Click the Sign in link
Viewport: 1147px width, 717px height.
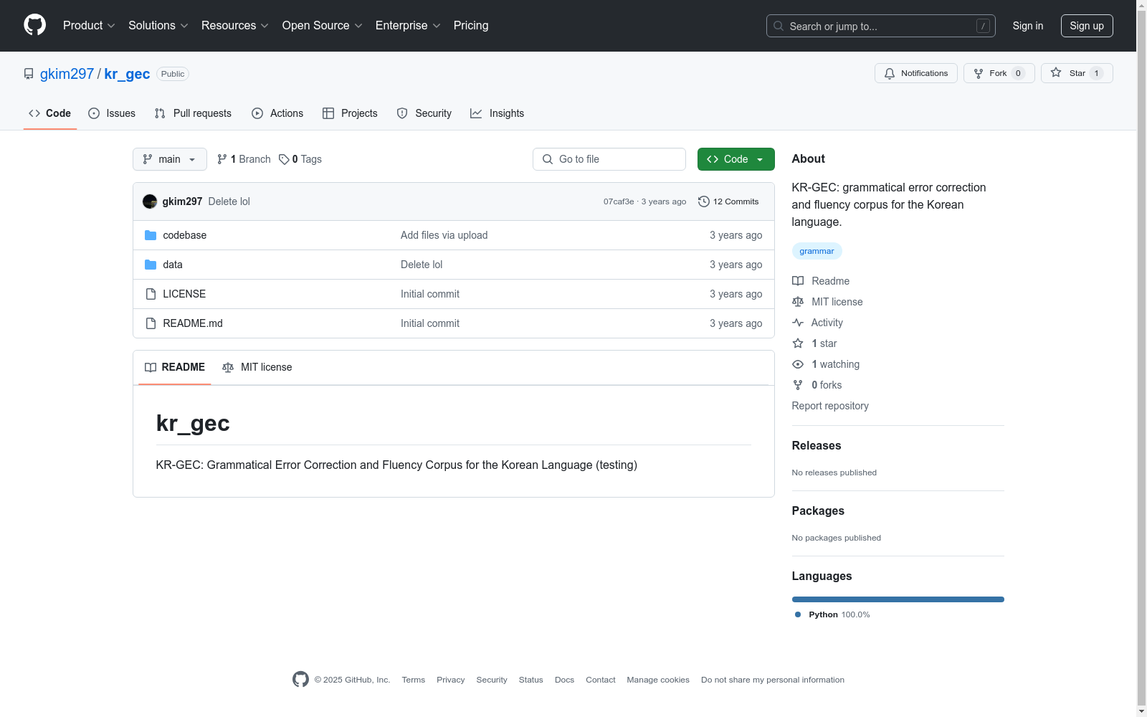tap(1028, 26)
